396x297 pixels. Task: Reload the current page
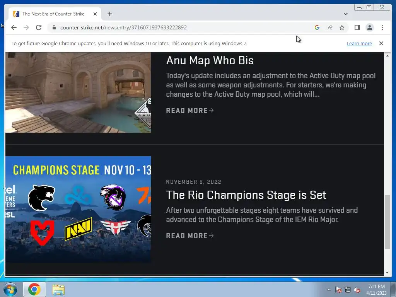tap(39, 27)
